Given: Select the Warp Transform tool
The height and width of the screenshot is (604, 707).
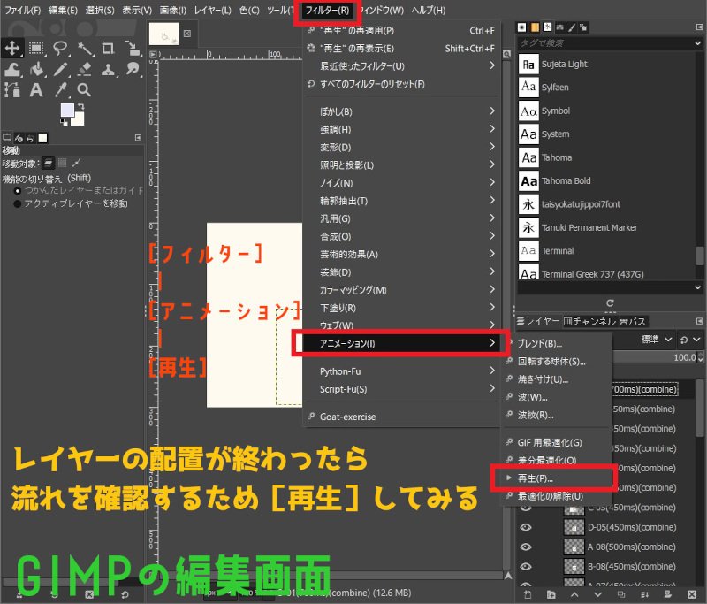Looking at the screenshot, I should click(12, 69).
